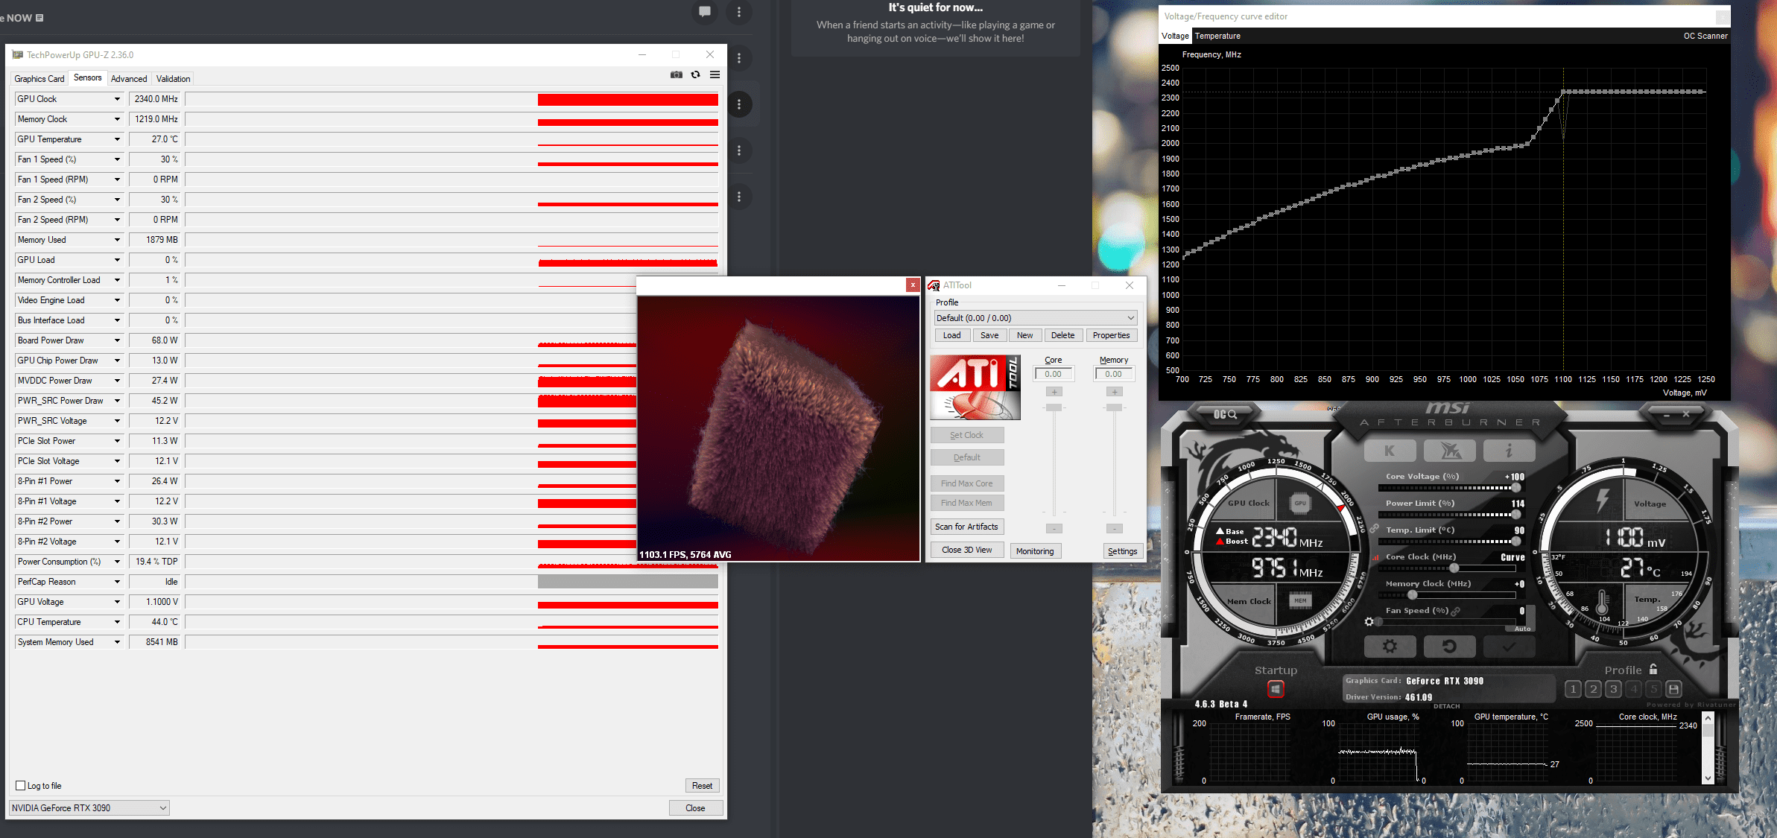Screen dimensions: 1777x838
Task: Open the curve editor icon beside Core Clock
Action: [1376, 556]
